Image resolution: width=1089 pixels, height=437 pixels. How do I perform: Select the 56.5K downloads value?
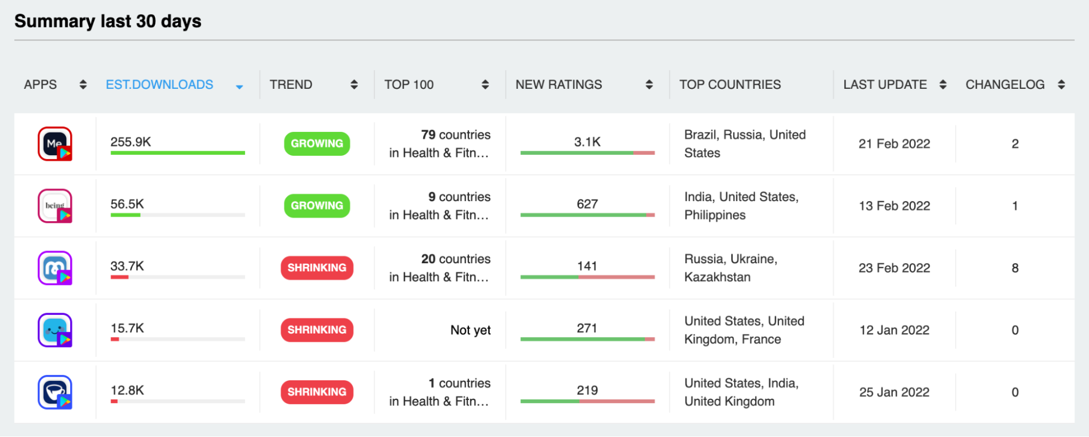click(x=127, y=204)
